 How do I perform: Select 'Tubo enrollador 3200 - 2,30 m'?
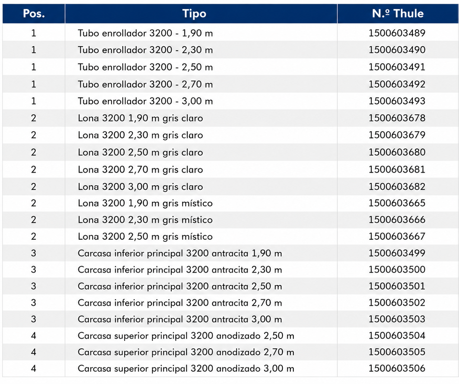click(145, 50)
